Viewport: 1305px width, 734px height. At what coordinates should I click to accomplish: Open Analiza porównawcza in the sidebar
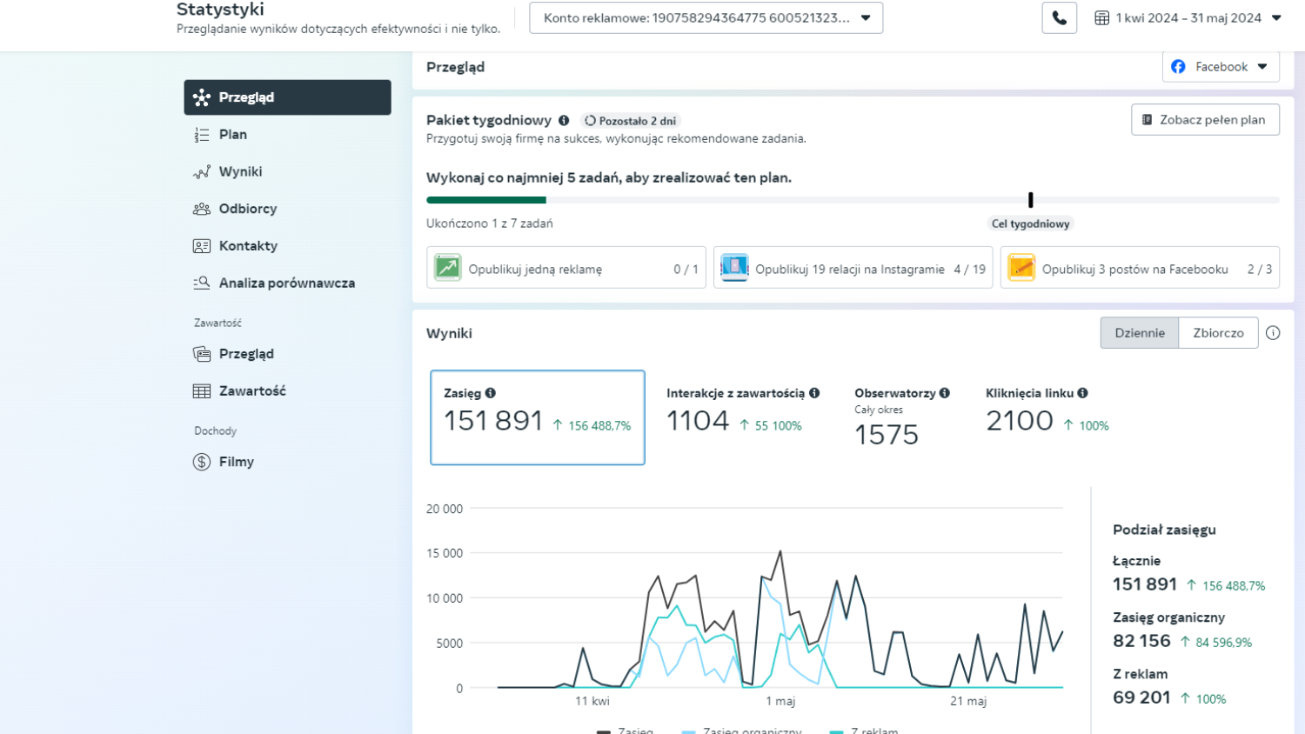point(286,284)
